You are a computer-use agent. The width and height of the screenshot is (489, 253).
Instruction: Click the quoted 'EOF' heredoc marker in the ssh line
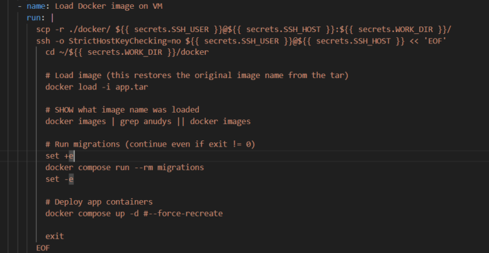[x=435, y=41]
